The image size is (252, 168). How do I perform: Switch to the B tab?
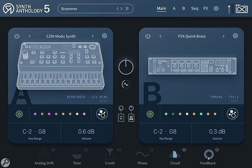pyautogui.click(x=184, y=9)
